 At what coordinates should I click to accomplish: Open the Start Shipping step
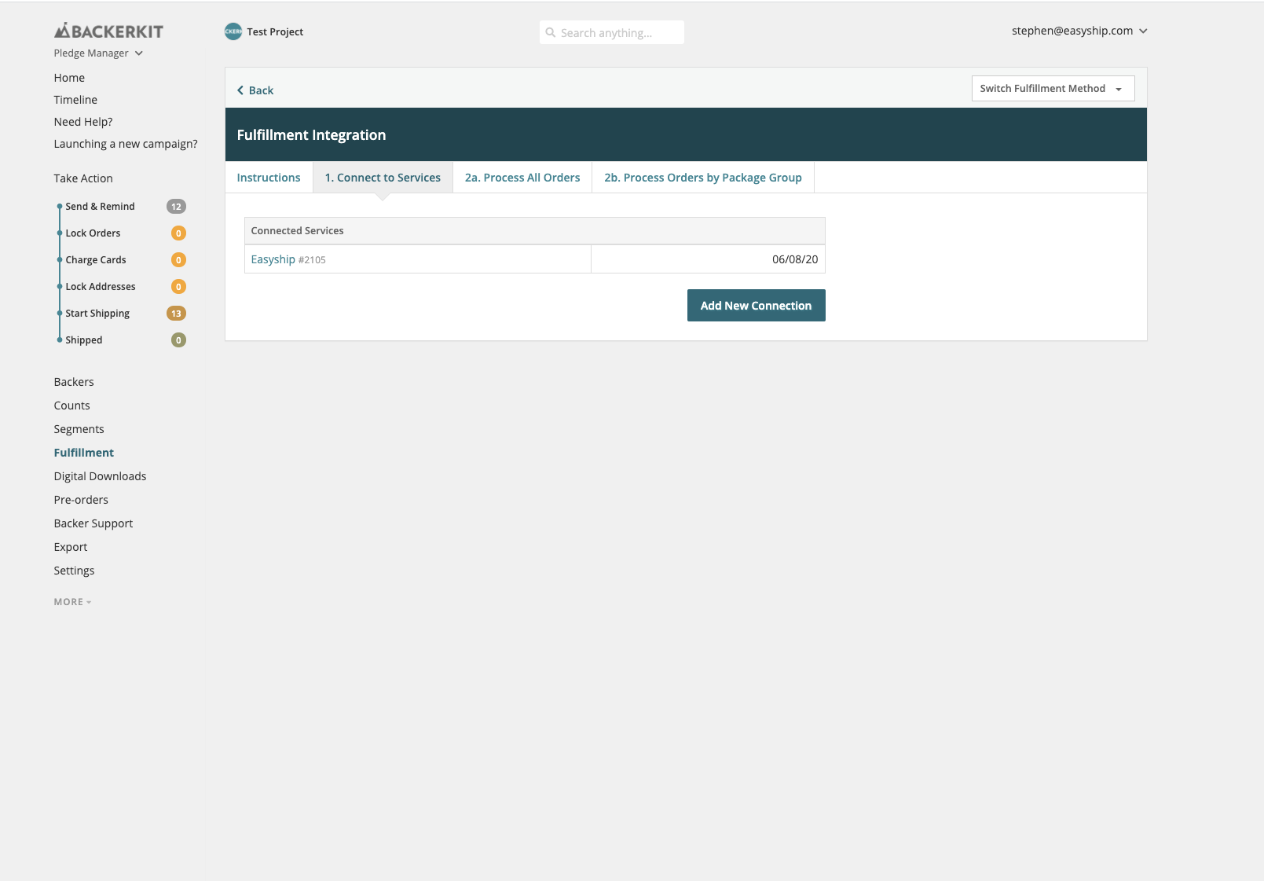click(x=97, y=314)
